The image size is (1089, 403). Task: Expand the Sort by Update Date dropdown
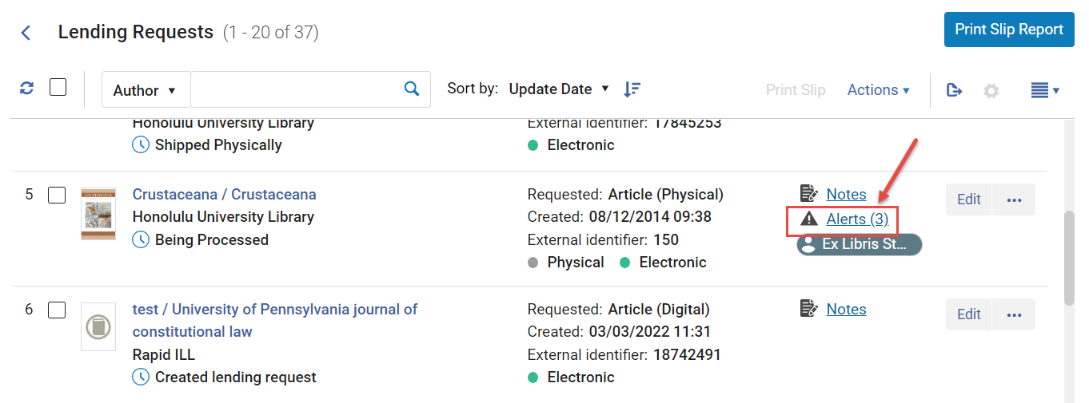point(559,89)
